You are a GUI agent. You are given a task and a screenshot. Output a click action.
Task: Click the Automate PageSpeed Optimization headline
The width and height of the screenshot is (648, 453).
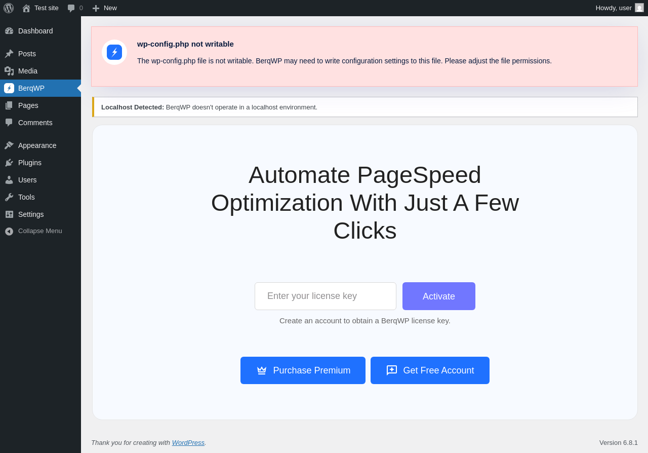pos(365,203)
